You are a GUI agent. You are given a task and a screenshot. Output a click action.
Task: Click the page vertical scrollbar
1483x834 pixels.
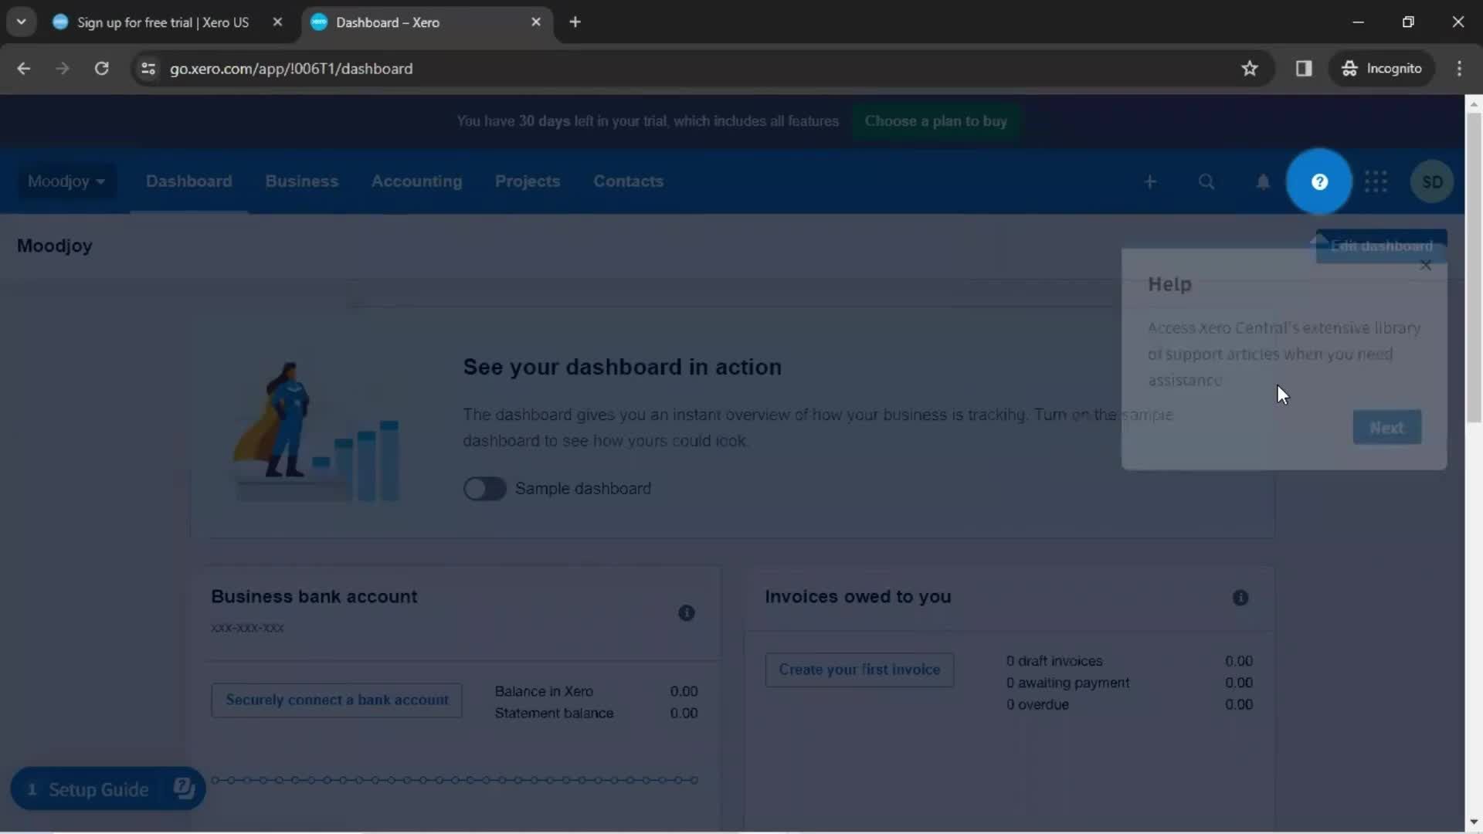(x=1474, y=268)
